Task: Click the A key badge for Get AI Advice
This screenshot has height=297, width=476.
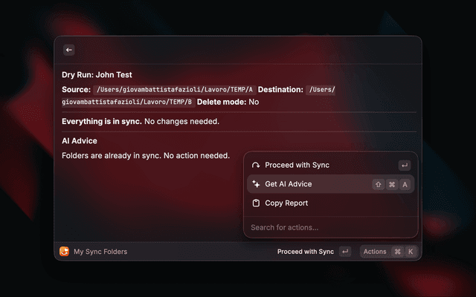Action: pyautogui.click(x=405, y=184)
